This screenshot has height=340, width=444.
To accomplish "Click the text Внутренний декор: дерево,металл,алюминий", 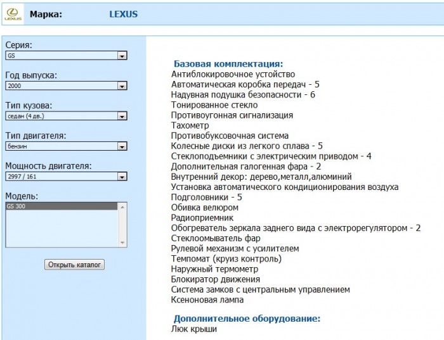I will (261, 177).
